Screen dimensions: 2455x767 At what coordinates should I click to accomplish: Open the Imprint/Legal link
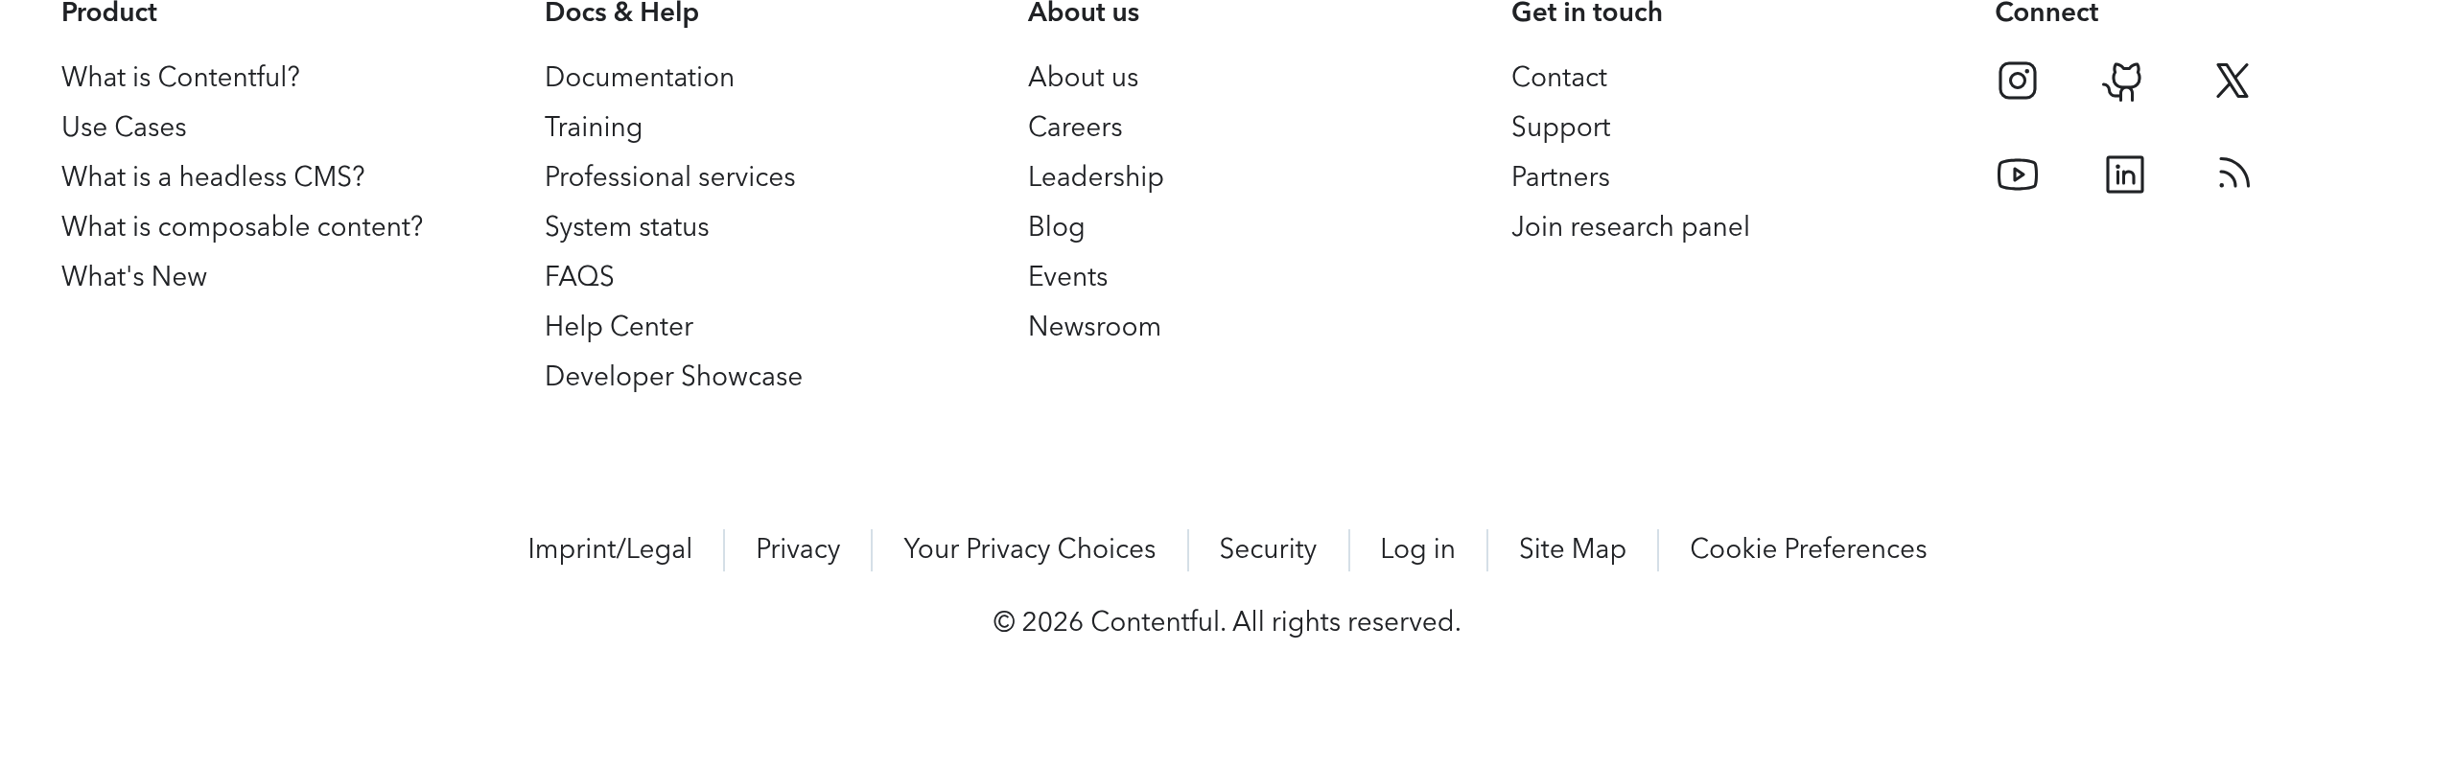point(609,549)
